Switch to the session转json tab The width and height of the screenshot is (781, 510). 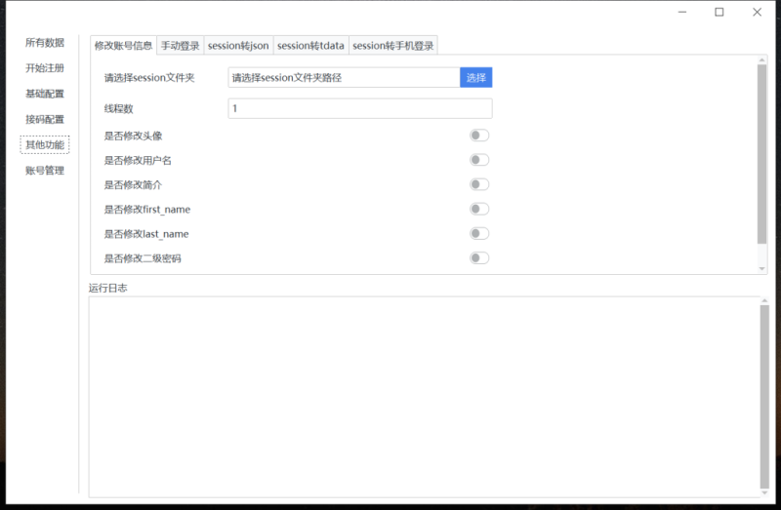(238, 46)
